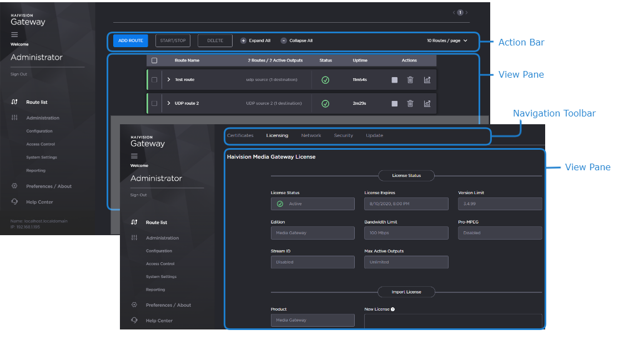The height and width of the screenshot is (340, 624).
Task: Stop the Test route using its stop icon
Action: [x=394, y=80]
